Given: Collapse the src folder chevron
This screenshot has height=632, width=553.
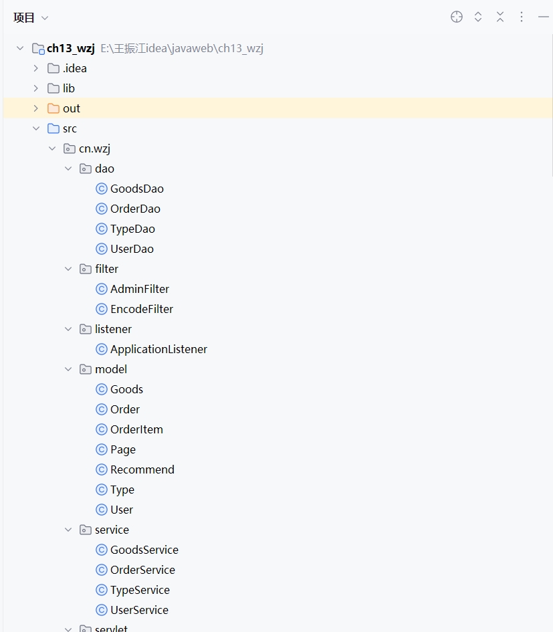Looking at the screenshot, I should coord(36,128).
